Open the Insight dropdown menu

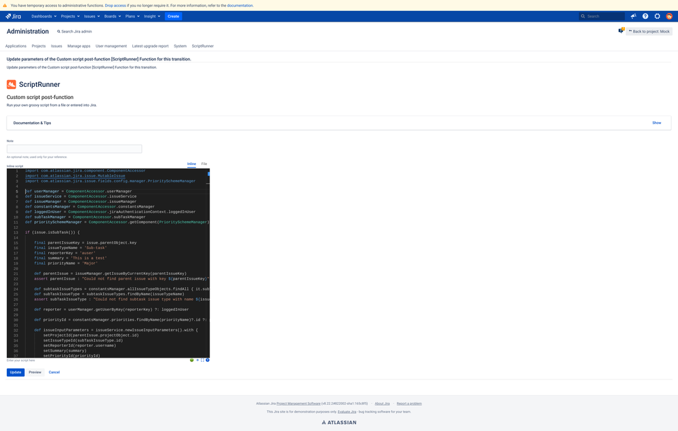152,16
